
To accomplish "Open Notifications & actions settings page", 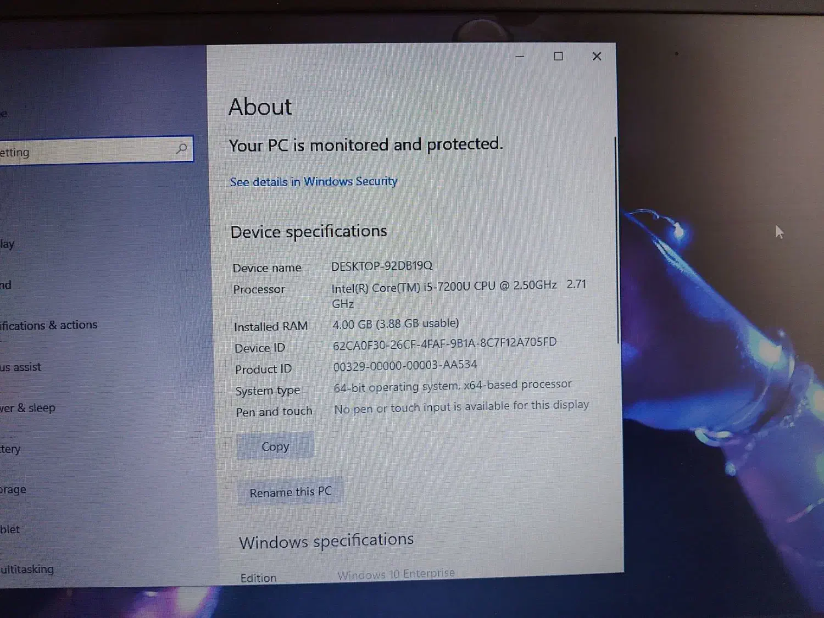I will pyautogui.click(x=49, y=325).
